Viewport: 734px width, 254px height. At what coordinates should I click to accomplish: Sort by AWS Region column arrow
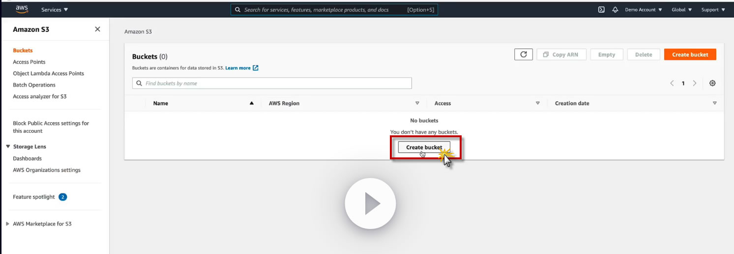417,103
